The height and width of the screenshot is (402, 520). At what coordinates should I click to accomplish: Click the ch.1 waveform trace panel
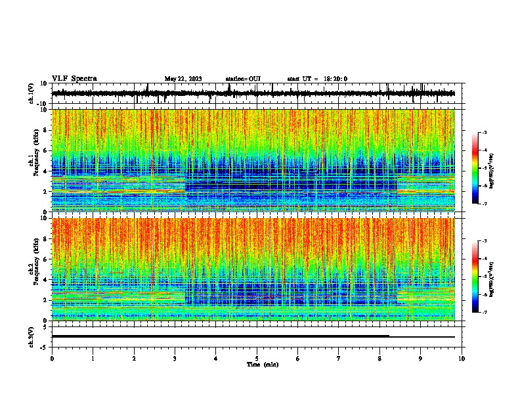point(258,93)
